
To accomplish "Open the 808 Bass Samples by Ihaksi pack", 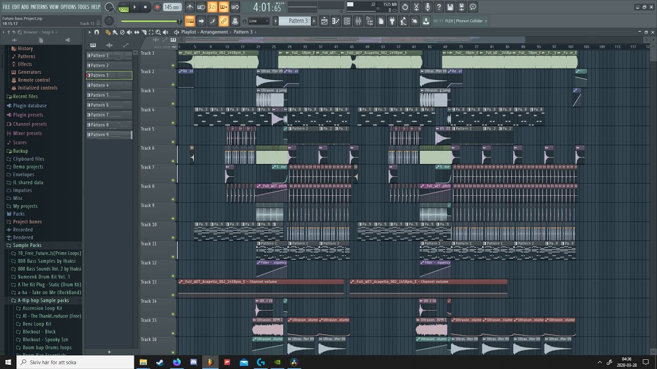I will click(x=46, y=261).
